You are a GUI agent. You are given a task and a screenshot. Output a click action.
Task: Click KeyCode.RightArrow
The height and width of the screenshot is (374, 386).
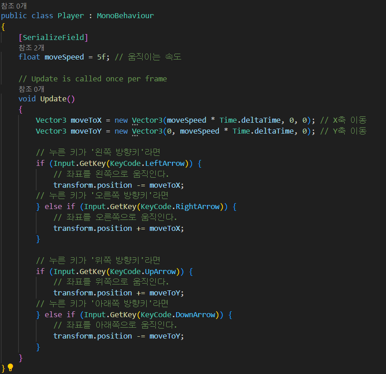[x=180, y=206]
